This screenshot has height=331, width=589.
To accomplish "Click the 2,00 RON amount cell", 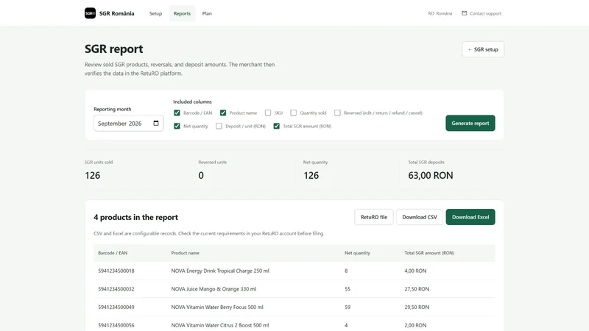I will click(415, 325).
